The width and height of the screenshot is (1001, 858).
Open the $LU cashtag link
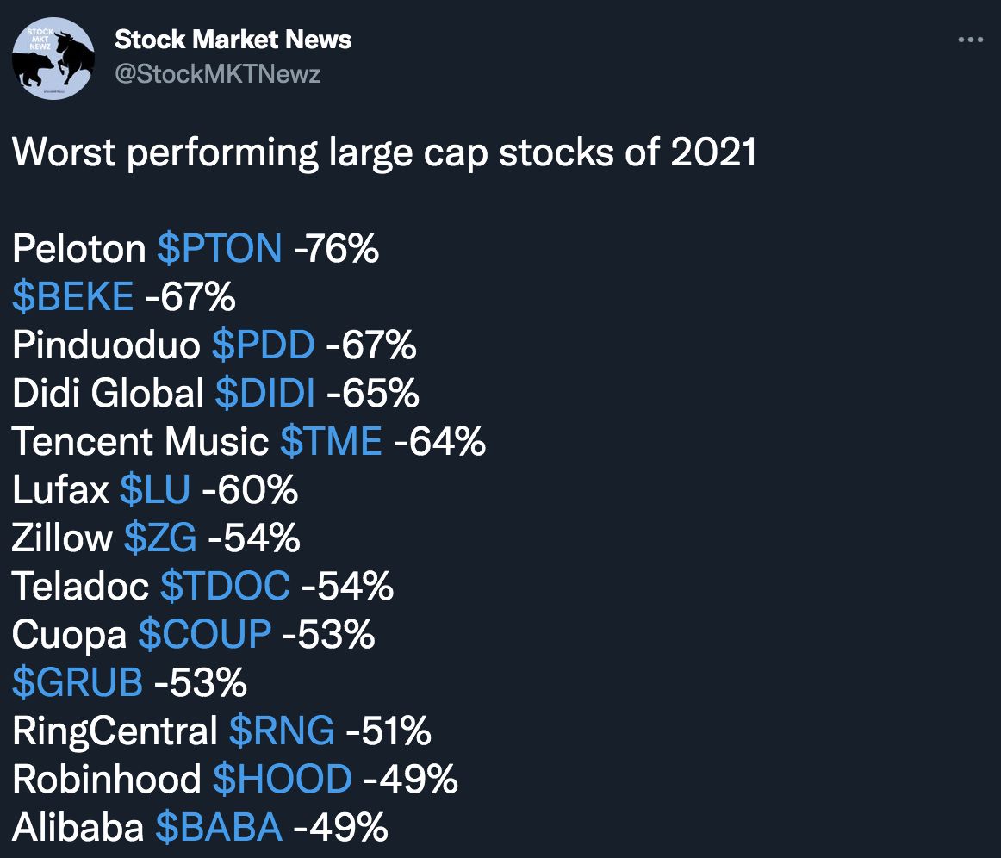(155, 490)
